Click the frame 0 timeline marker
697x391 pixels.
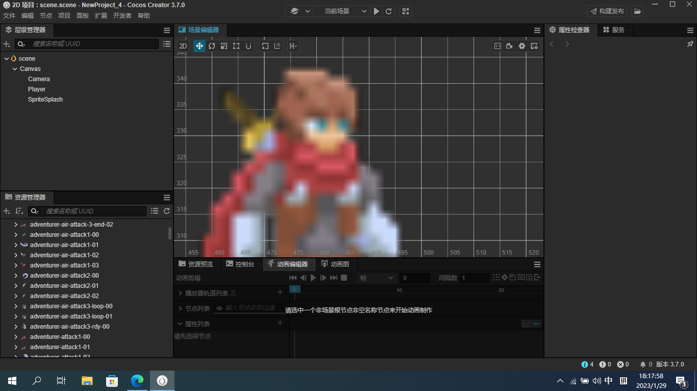pyautogui.click(x=294, y=289)
